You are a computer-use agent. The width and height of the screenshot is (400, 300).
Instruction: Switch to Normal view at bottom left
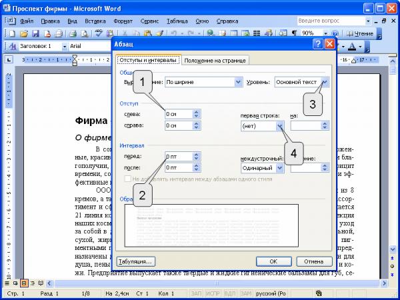[x=7, y=283]
